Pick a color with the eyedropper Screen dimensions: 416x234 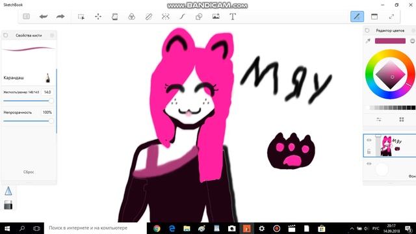click(x=368, y=41)
